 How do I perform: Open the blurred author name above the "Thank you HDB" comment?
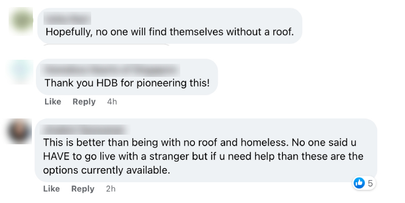(x=111, y=68)
